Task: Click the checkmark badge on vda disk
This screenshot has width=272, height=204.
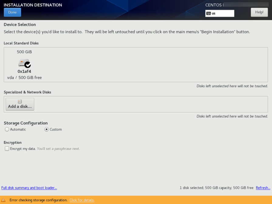Action: [x=28, y=65]
